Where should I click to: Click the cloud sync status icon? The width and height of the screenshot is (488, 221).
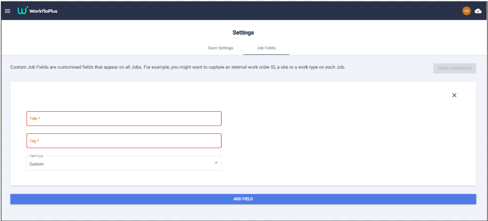click(x=478, y=11)
